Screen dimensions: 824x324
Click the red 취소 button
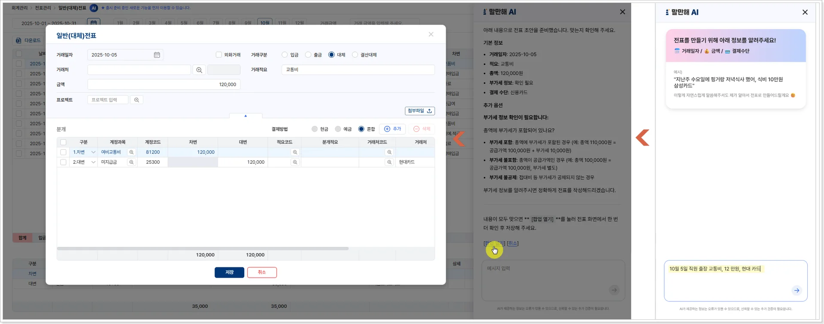(262, 273)
